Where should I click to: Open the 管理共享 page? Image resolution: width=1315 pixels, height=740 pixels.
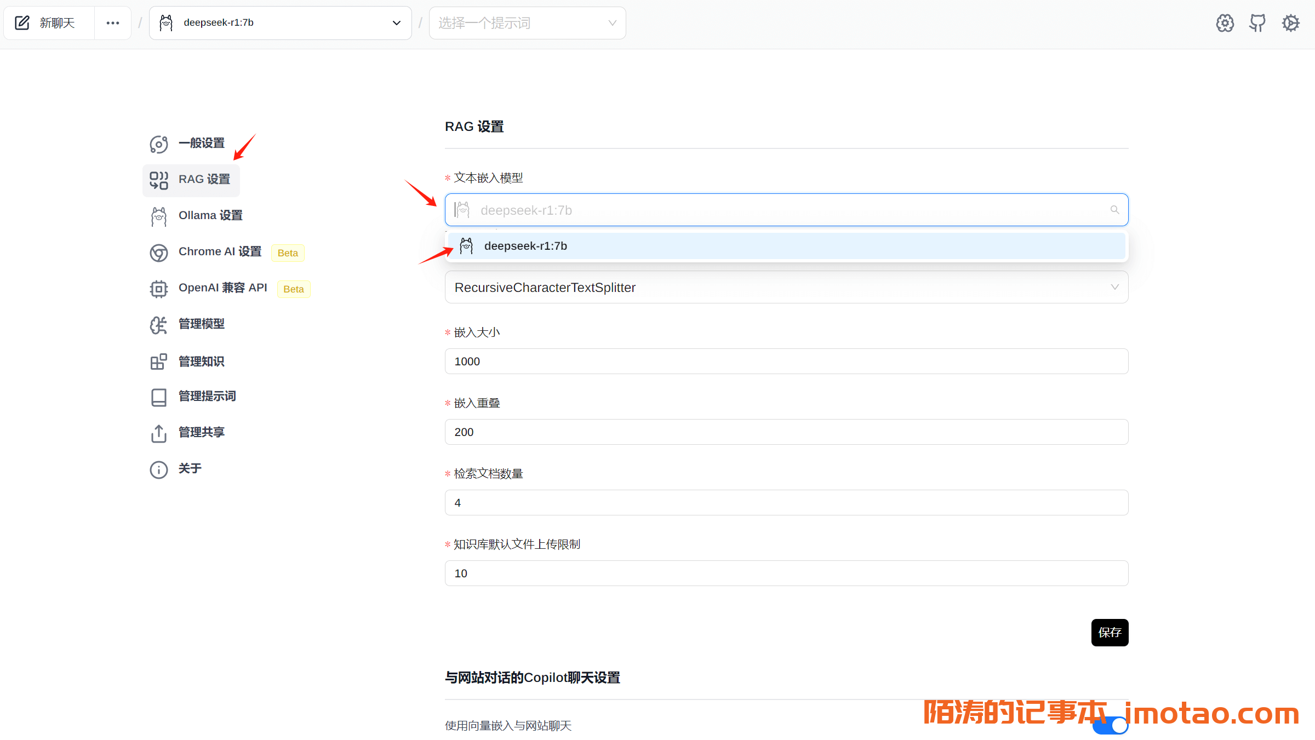point(201,432)
